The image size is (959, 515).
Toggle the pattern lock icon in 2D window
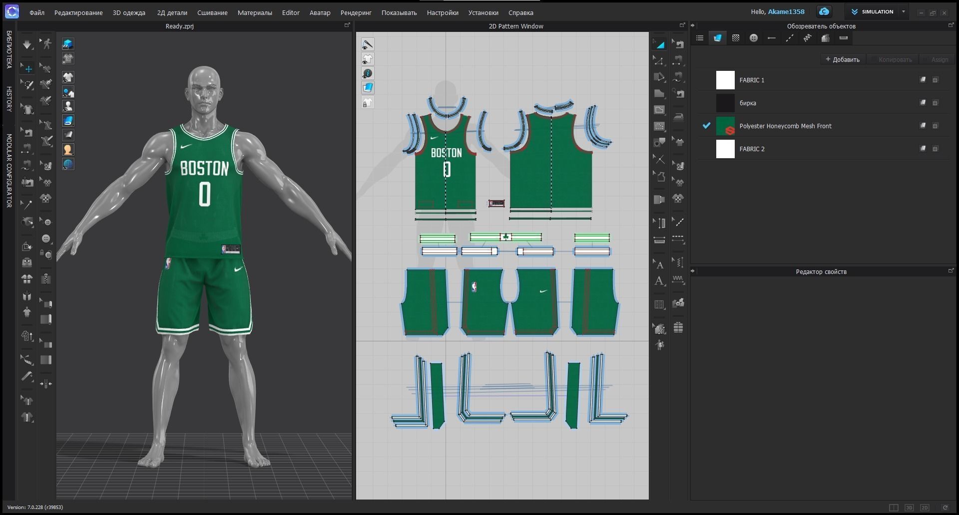[x=368, y=102]
